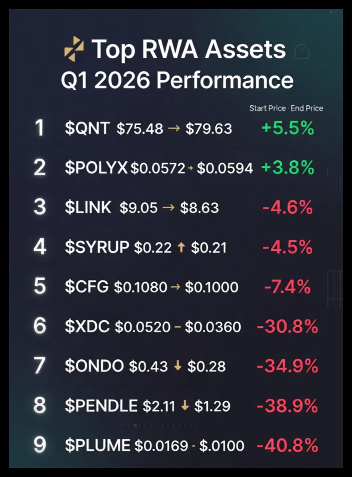Click the -30.8% red percentage
The height and width of the screenshot is (477, 352).
point(287,326)
